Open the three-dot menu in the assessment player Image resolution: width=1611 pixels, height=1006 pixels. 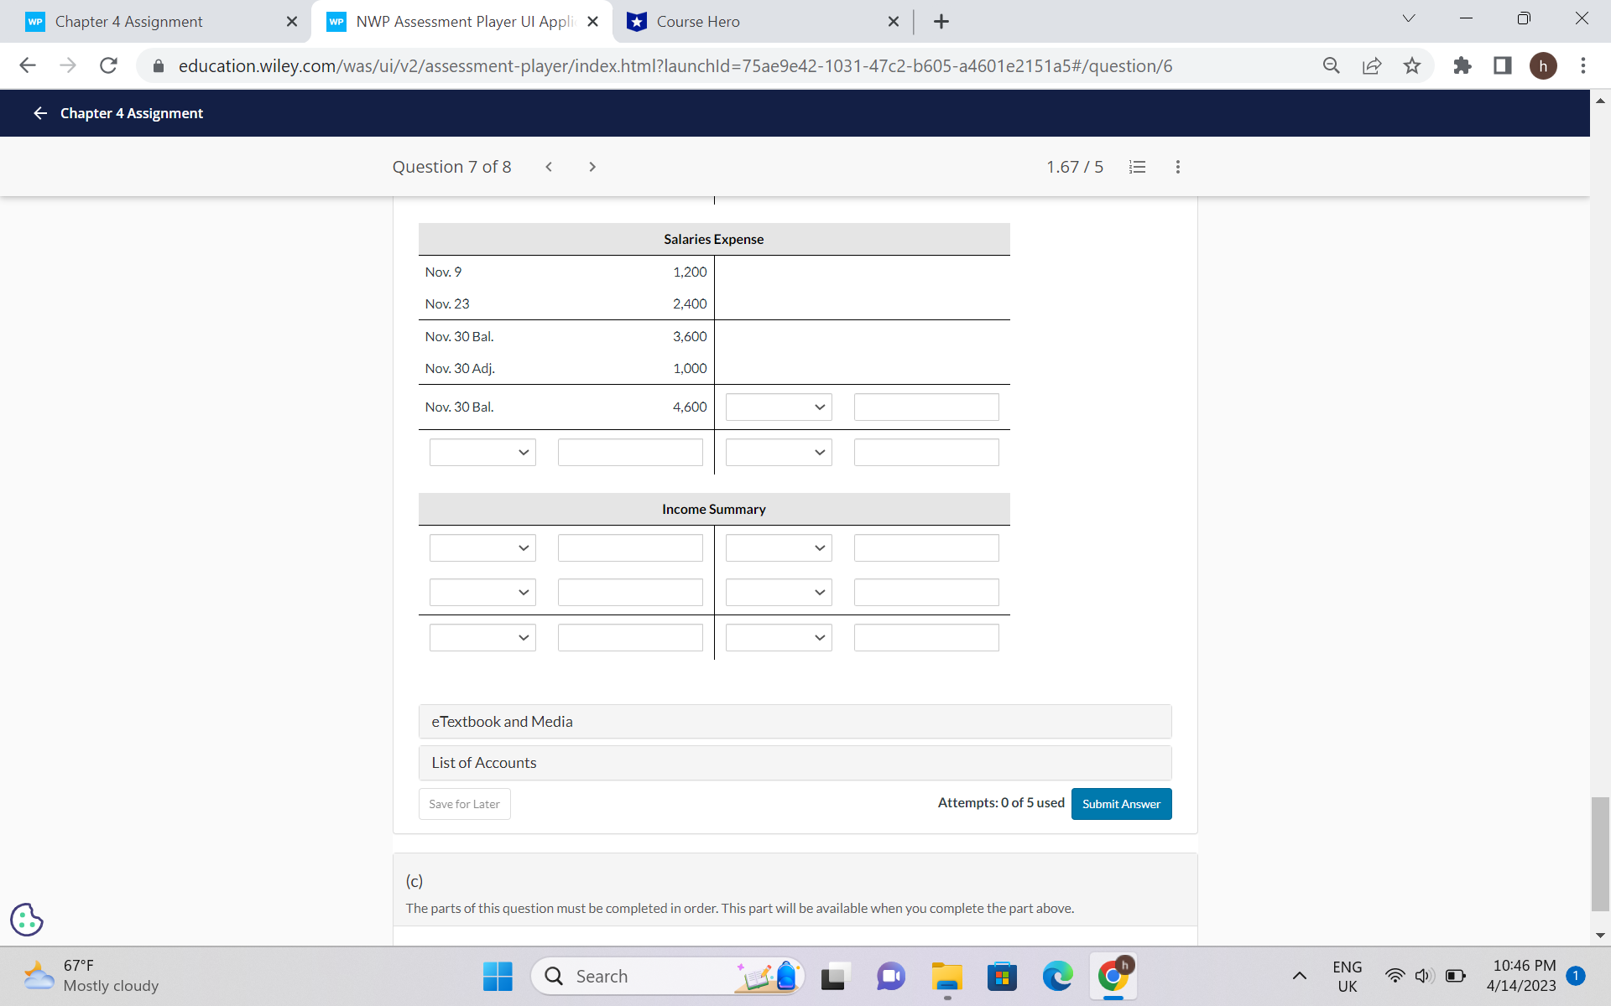point(1177,167)
